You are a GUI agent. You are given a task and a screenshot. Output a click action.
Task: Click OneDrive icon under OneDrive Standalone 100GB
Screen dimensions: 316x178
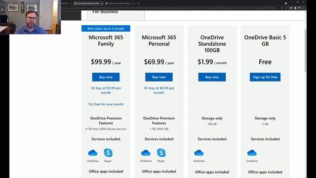[199, 153]
